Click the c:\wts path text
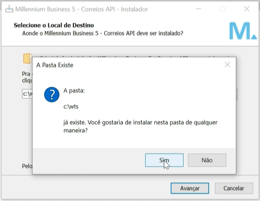 point(71,106)
